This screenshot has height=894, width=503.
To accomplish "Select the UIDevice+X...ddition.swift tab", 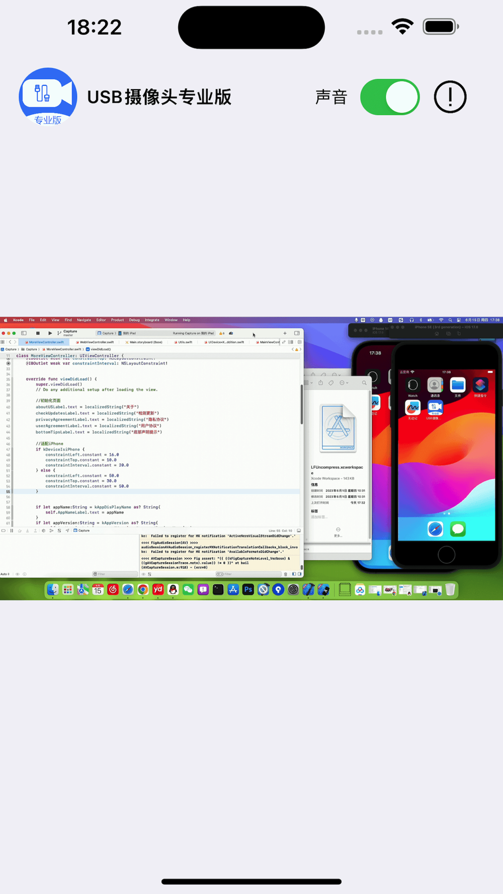I will (x=224, y=342).
